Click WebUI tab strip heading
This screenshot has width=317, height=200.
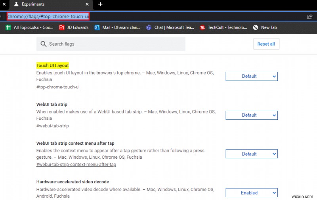[52, 104]
